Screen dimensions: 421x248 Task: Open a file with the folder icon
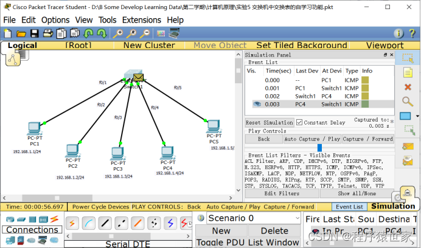tap(21, 33)
